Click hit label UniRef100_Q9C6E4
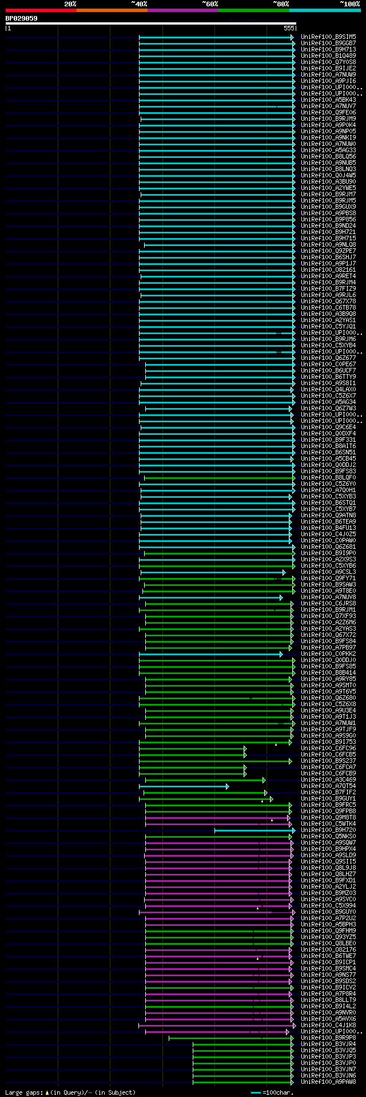The image size is (366, 1097). point(328,427)
